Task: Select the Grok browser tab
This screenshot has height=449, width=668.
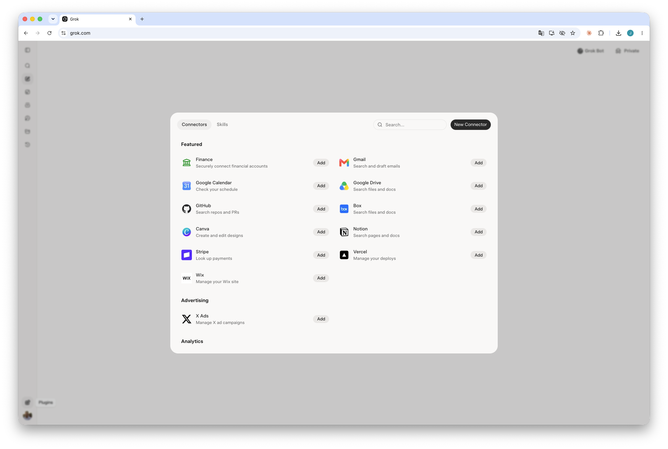Action: (98, 19)
